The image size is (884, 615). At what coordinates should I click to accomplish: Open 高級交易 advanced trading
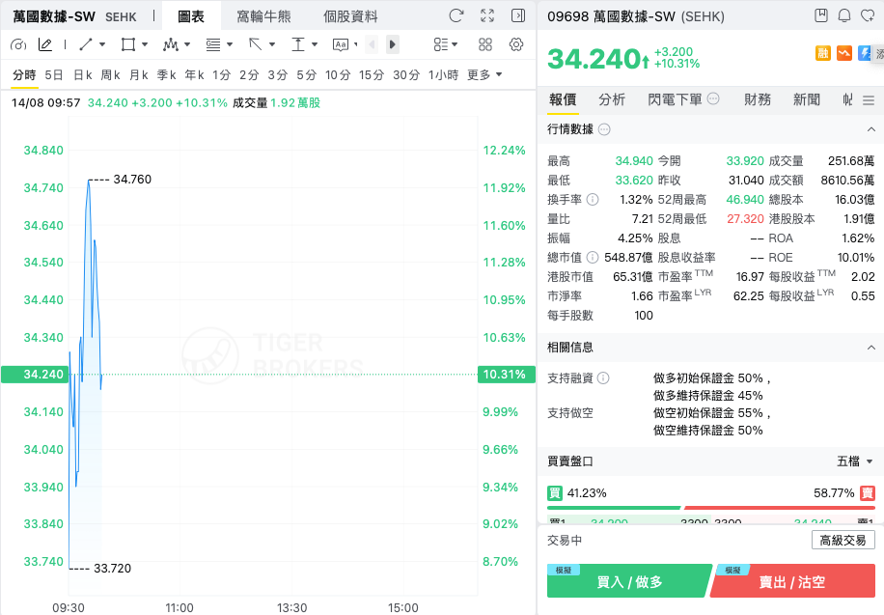[x=843, y=540]
